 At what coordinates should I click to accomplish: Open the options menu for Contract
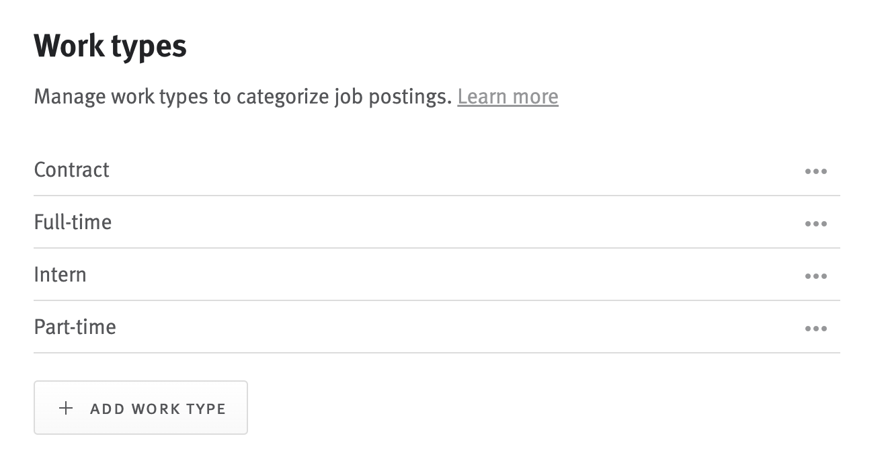pyautogui.click(x=817, y=171)
